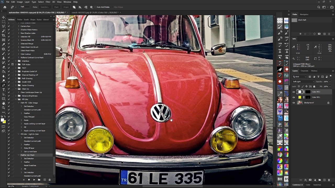This screenshot has height=188, width=335.
Task: Hide the Color Fill 2 layer
Action: click(294, 92)
